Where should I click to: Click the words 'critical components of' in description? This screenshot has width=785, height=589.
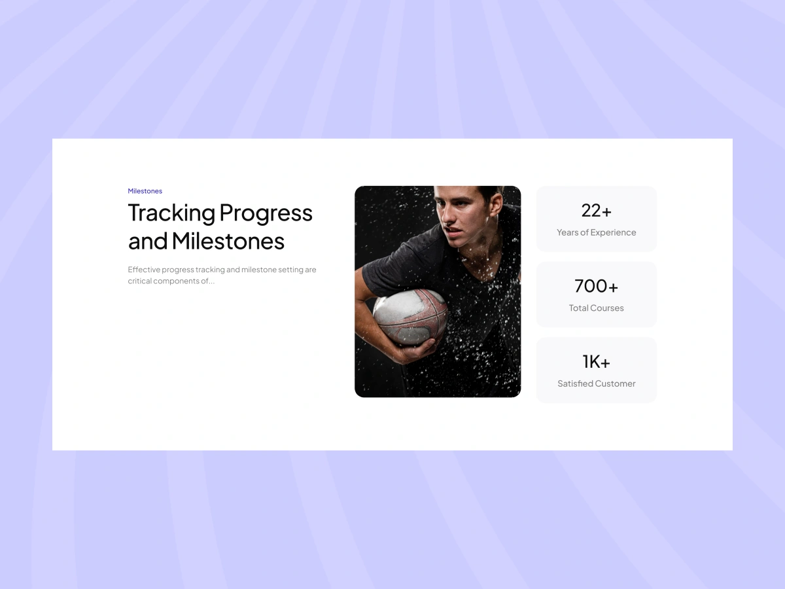coord(167,281)
